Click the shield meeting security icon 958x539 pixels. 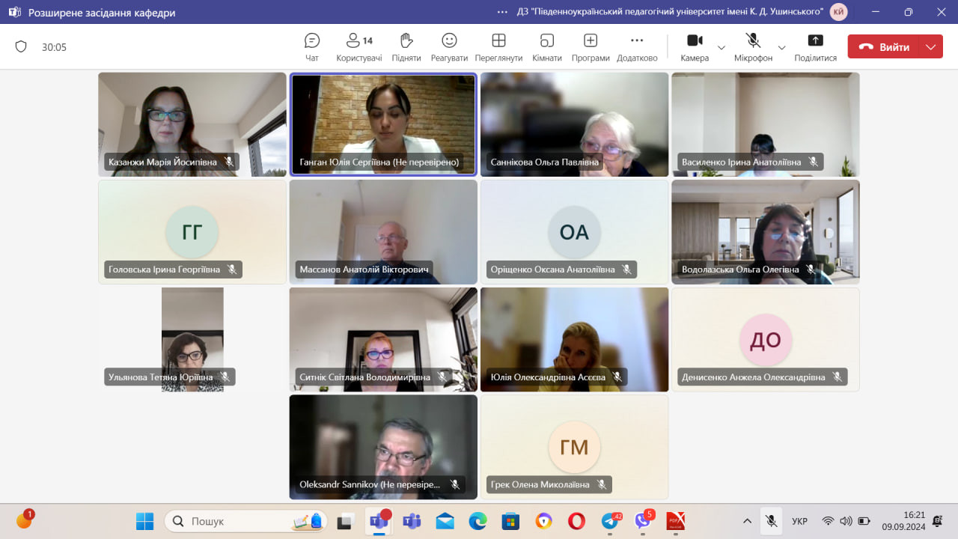(21, 46)
